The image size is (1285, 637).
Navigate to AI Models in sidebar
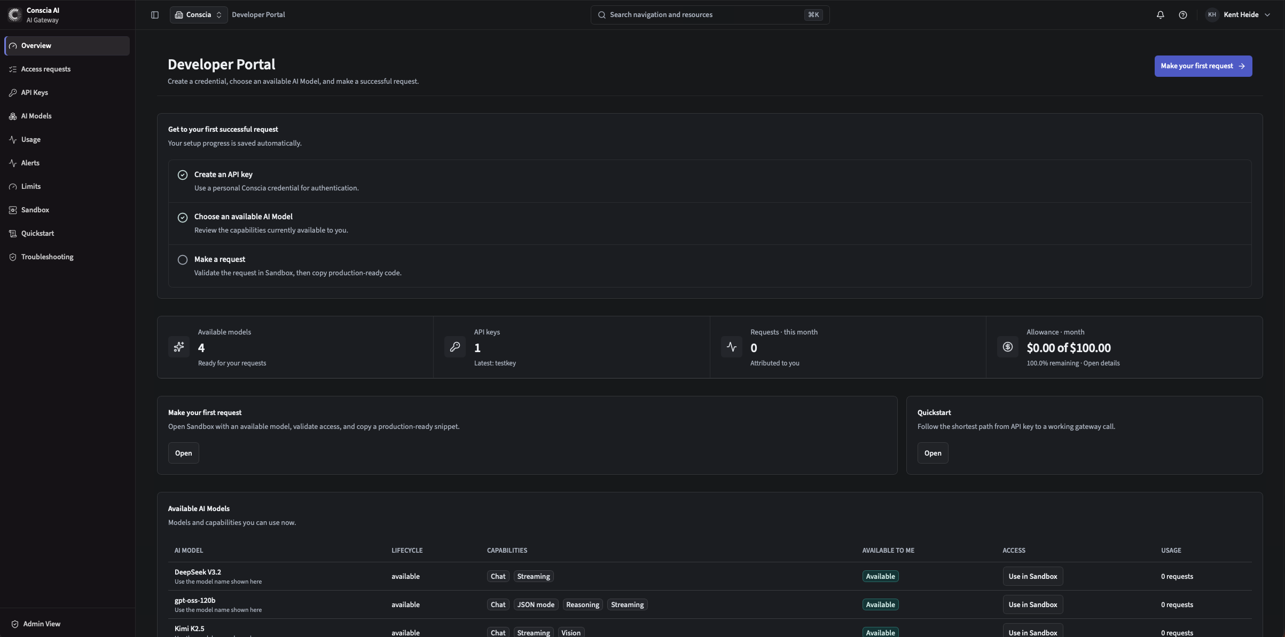point(67,116)
